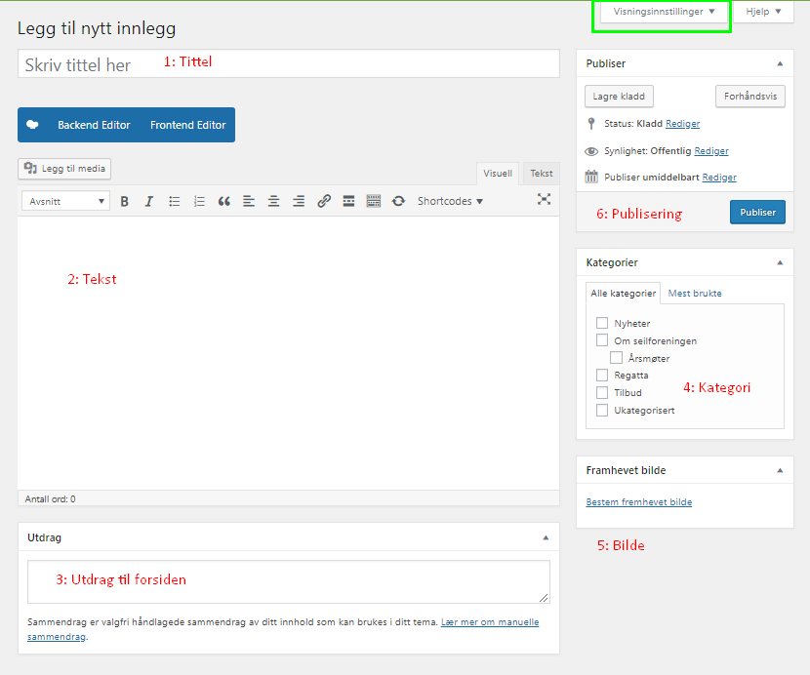Toggle bold formatting in editor toolbar
This screenshot has height=675, width=810.
[125, 201]
